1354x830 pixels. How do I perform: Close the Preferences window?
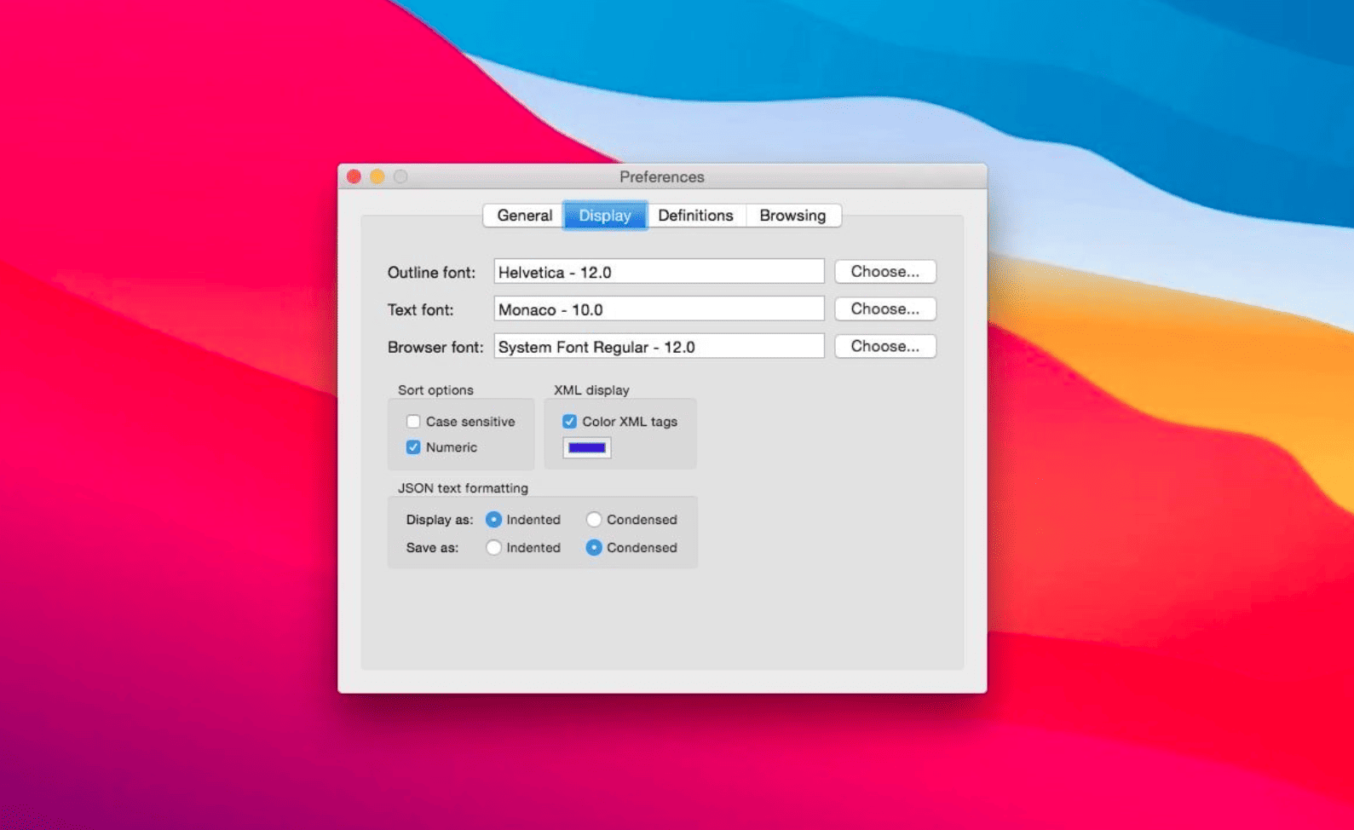(x=354, y=176)
